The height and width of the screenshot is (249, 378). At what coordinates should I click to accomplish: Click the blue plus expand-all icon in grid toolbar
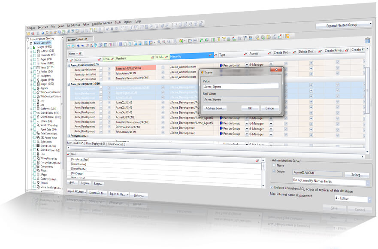(x=79, y=46)
